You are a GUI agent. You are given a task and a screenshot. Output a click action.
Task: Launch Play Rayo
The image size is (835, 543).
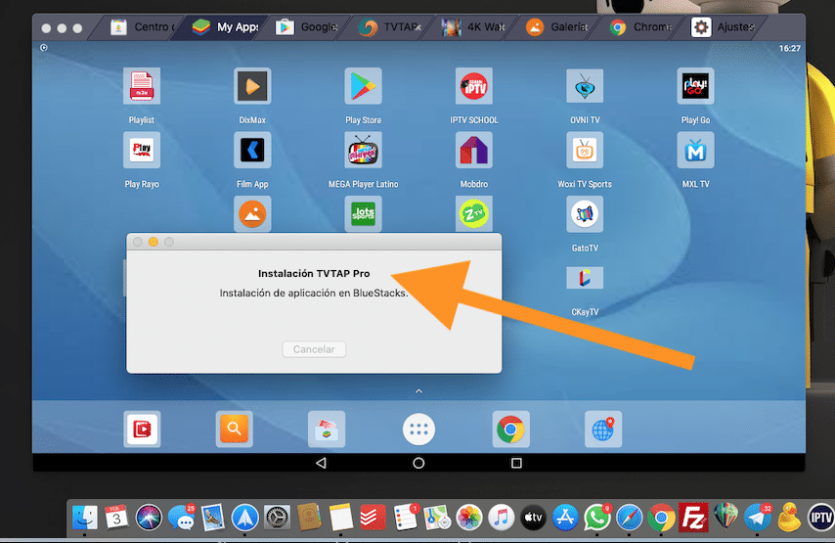(142, 150)
